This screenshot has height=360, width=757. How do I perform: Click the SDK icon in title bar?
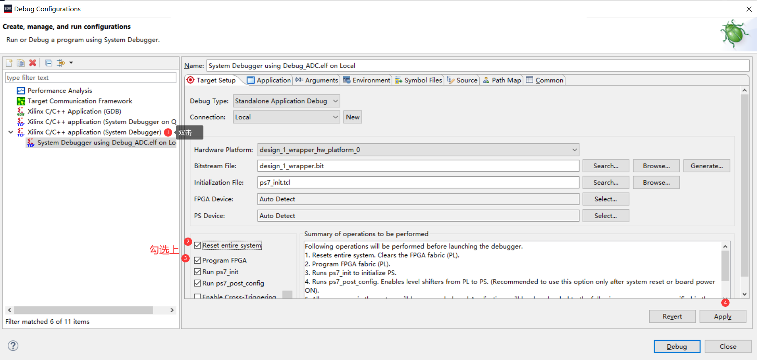[7, 9]
